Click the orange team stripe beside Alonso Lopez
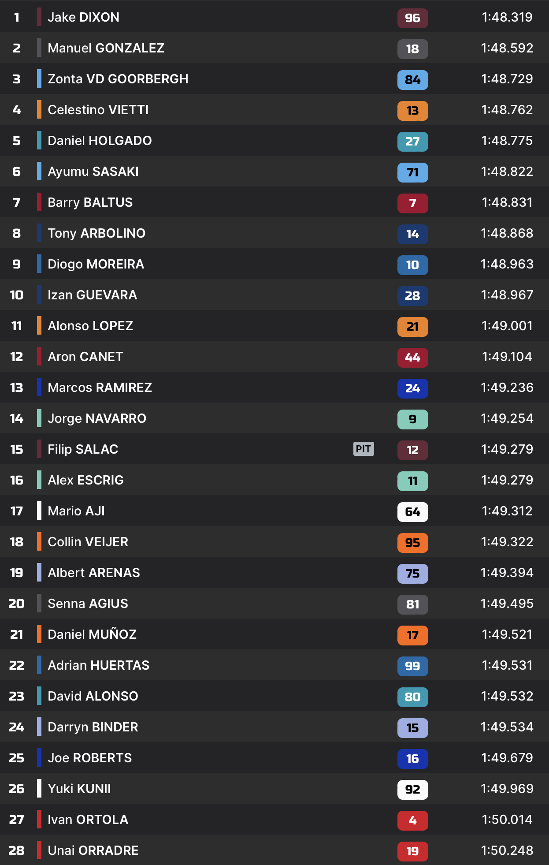 coord(39,326)
